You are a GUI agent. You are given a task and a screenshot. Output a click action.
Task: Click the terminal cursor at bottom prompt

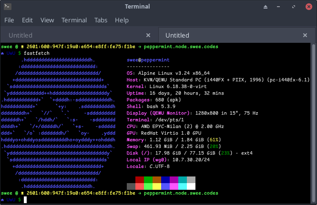(25, 200)
